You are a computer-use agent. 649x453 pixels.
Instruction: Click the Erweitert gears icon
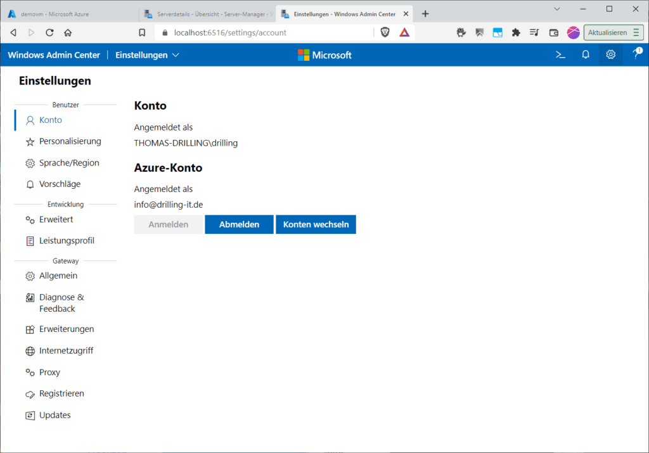(x=30, y=220)
